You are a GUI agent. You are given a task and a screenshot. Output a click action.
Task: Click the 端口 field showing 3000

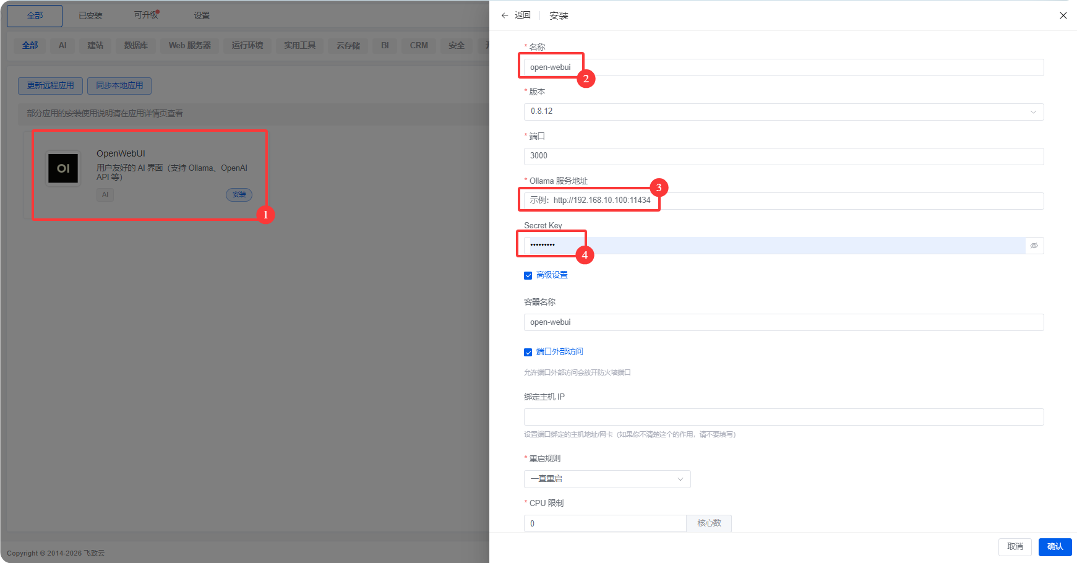click(x=783, y=156)
